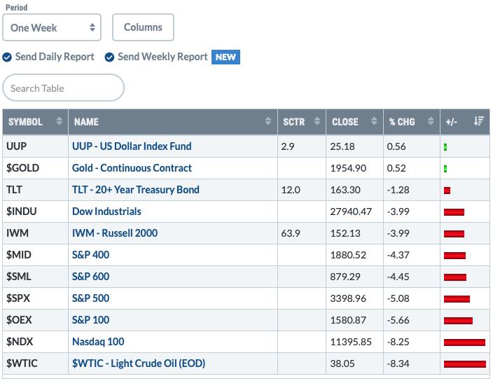Open S&P 400 link
The width and height of the screenshot is (493, 381).
click(x=90, y=255)
